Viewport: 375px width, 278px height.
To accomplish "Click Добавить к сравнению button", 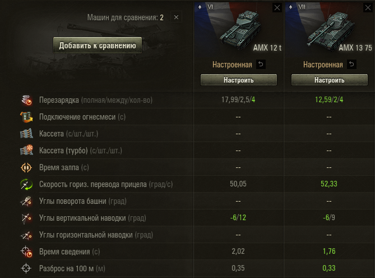I will coord(98,45).
